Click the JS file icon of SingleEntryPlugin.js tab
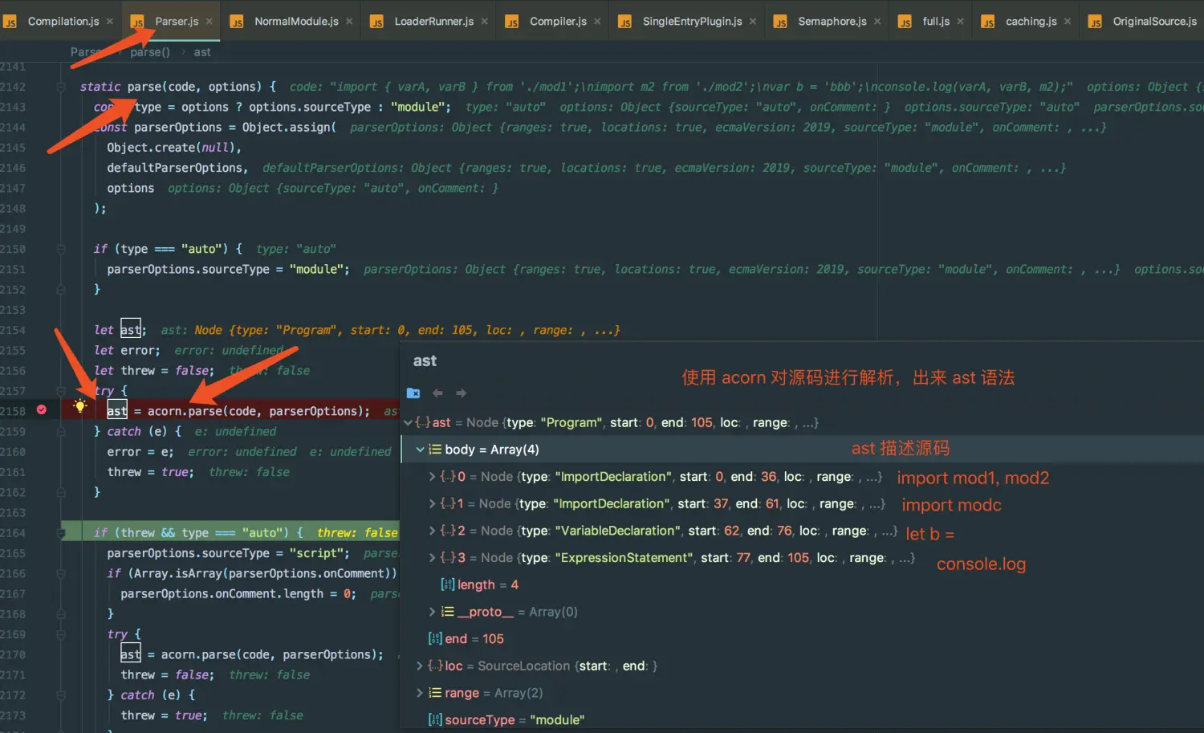1204x733 pixels. (x=624, y=22)
